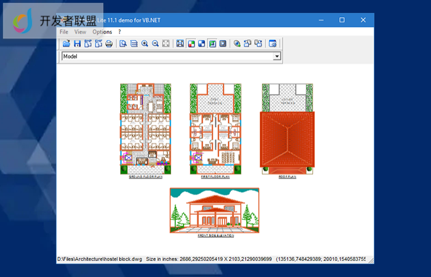Screen dimensions: 431x277
Task: Toggle the red-green colored drawing mode button
Action: click(x=191, y=44)
